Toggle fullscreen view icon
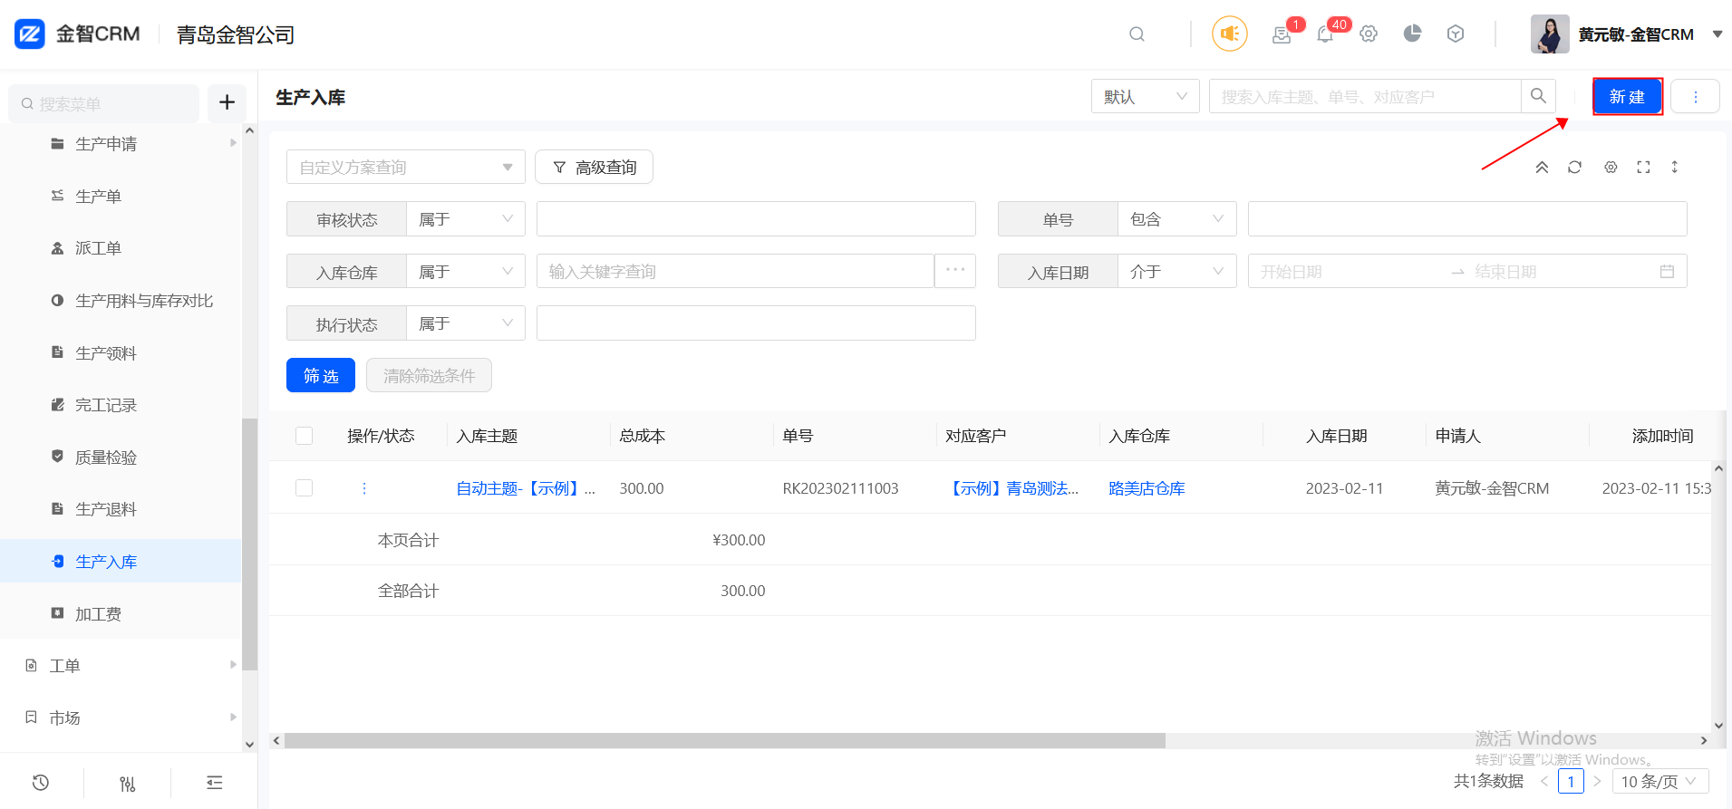1732x809 pixels. point(1643,168)
